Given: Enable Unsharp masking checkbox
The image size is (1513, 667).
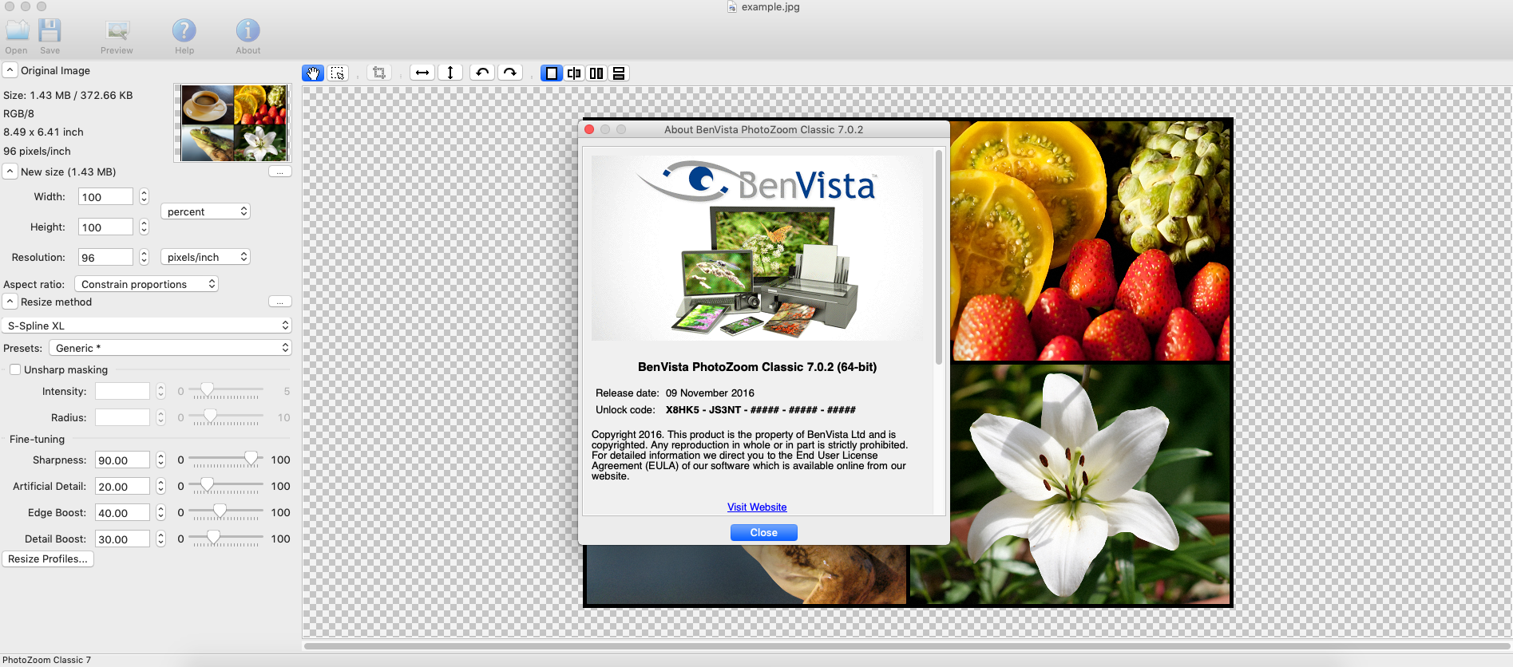Looking at the screenshot, I should (15, 369).
